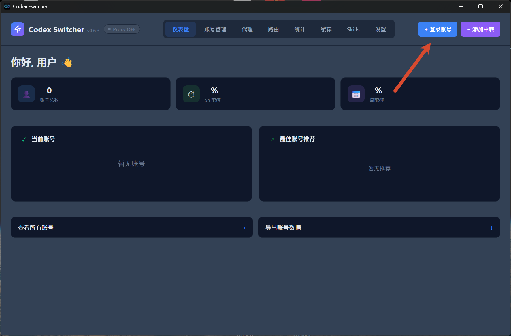
Task: Click the 暂无推荐 placeholder text
Action: (380, 168)
